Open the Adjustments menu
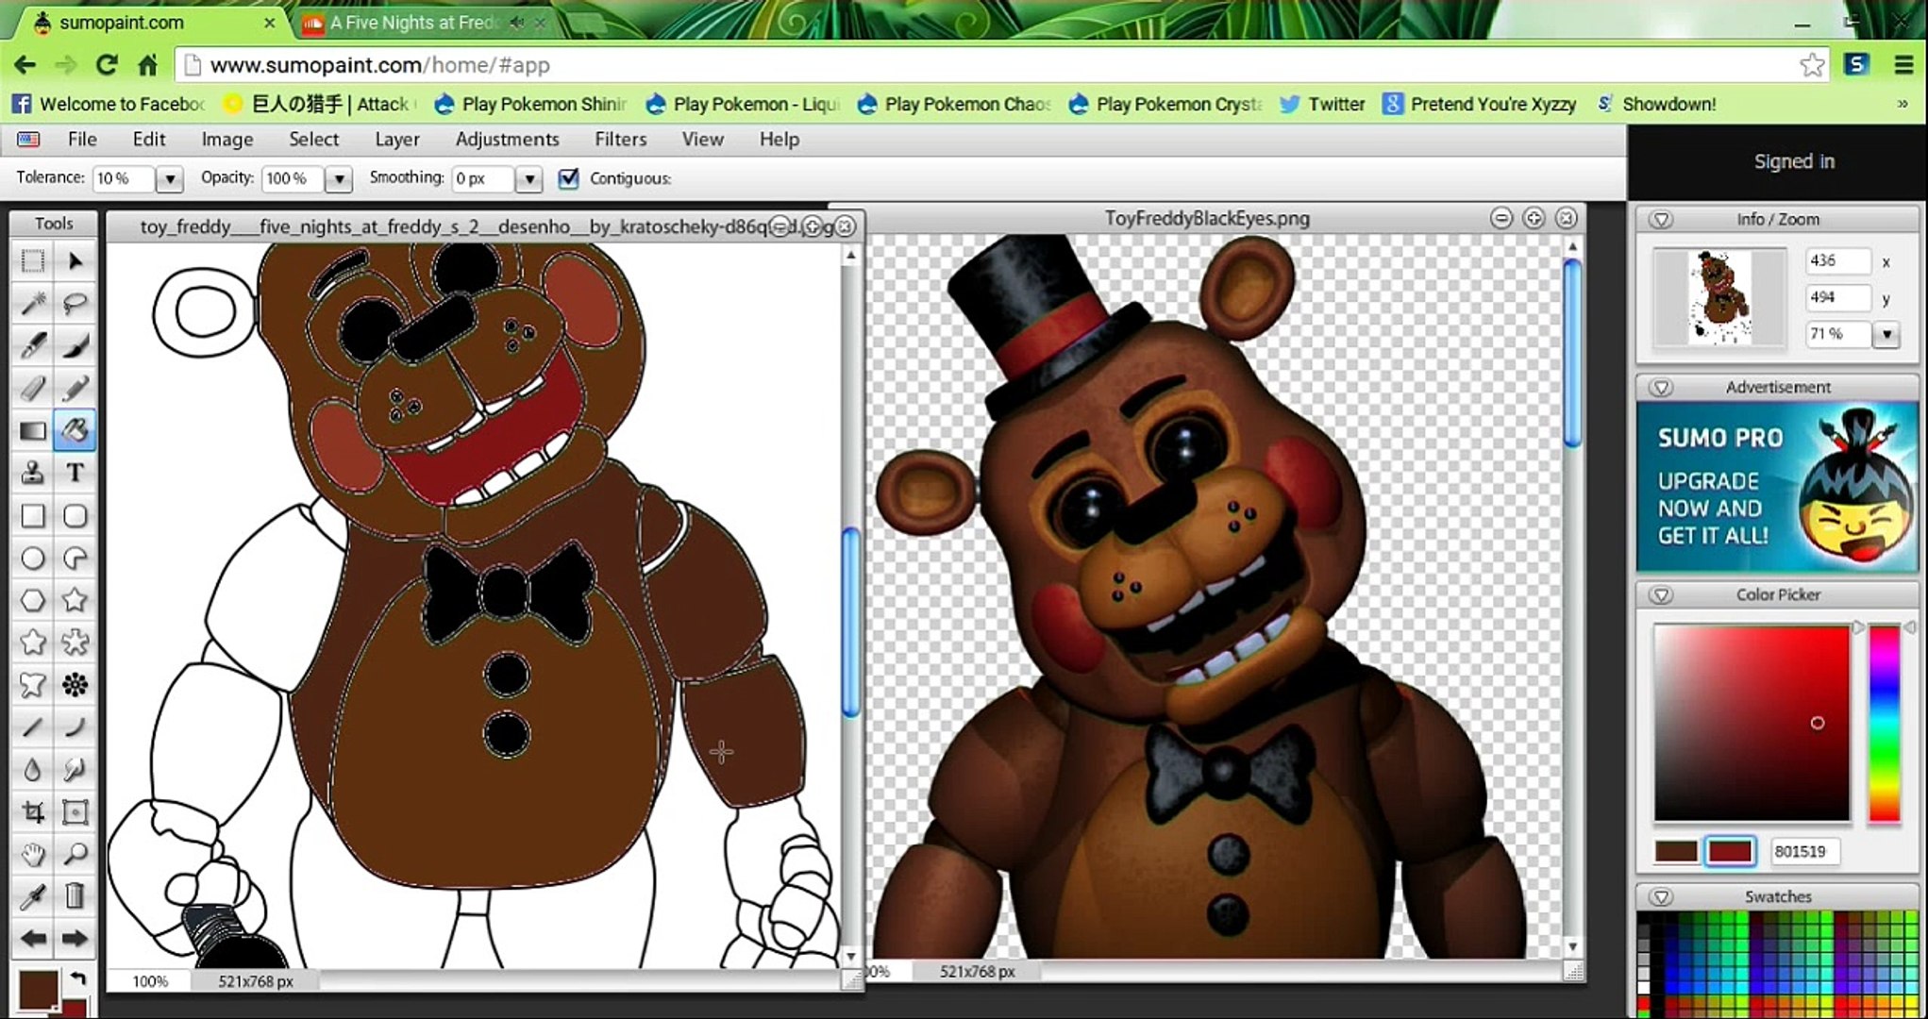Screen dimensions: 1928x1019 tap(507, 140)
